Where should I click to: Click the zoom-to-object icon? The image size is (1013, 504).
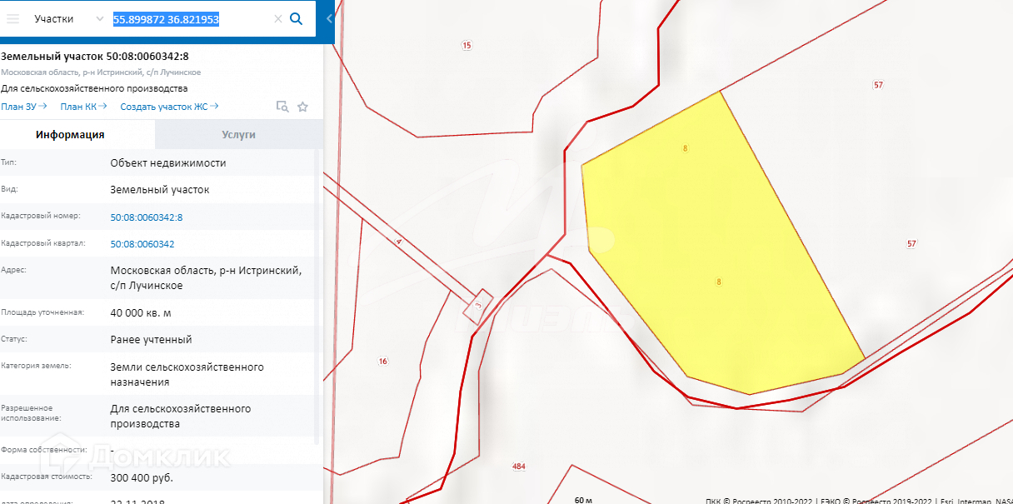pos(282,107)
